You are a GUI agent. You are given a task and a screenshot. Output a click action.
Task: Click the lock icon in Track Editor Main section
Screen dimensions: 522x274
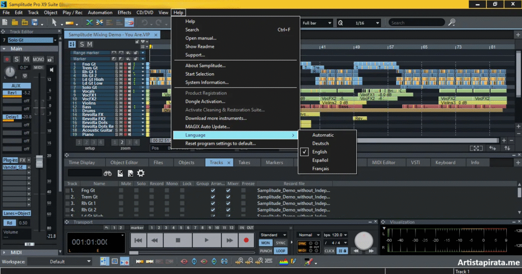coord(50,59)
